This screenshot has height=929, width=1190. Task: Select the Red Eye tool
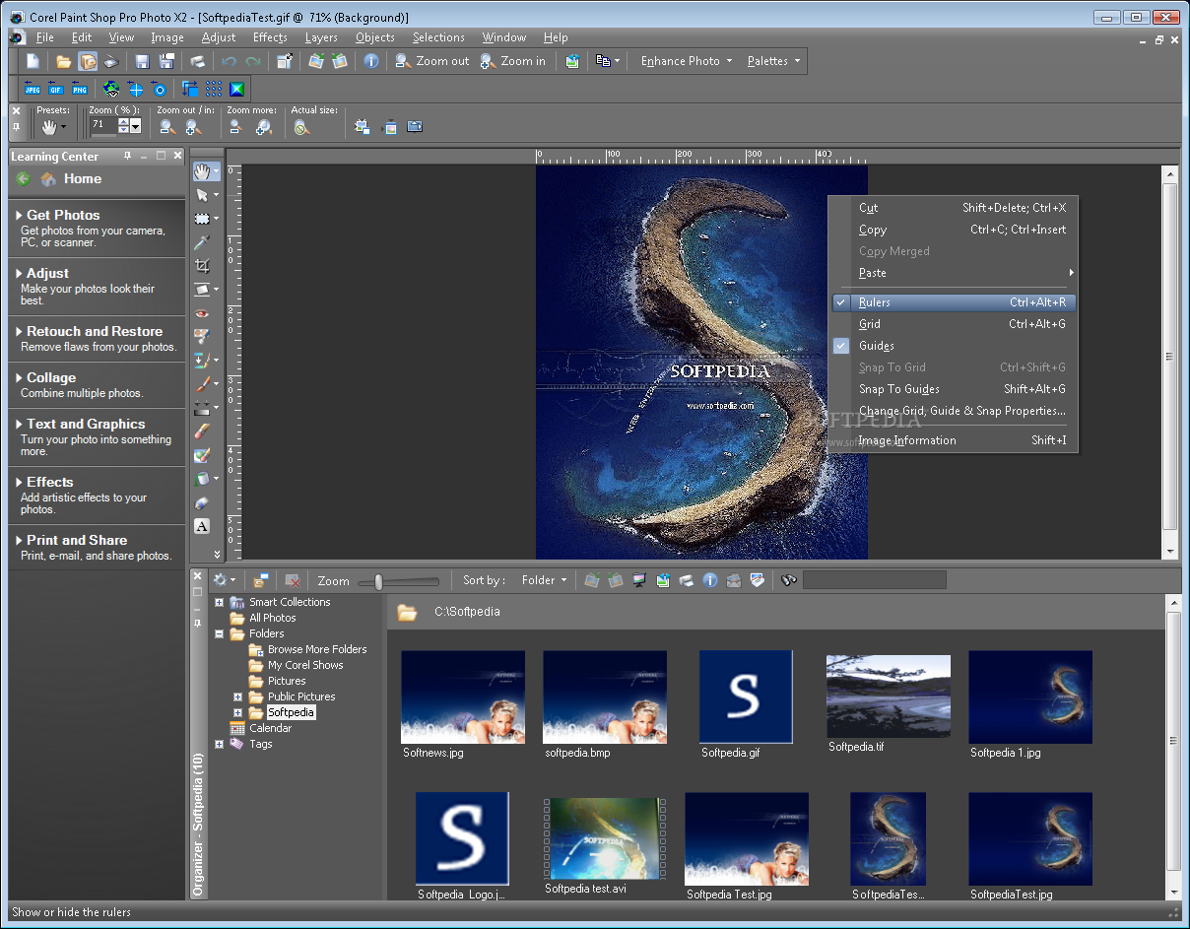202,313
